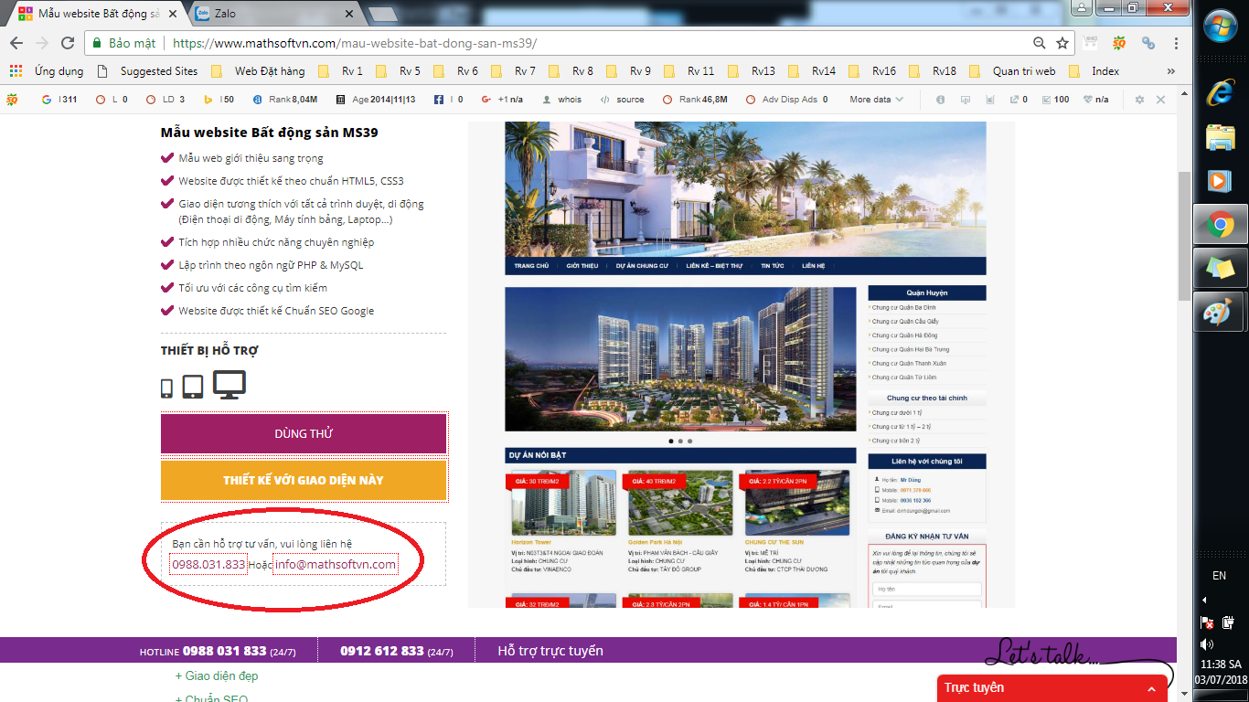The image size is (1249, 702).
Task: View page source via SEOquake bar
Action: click(x=622, y=100)
